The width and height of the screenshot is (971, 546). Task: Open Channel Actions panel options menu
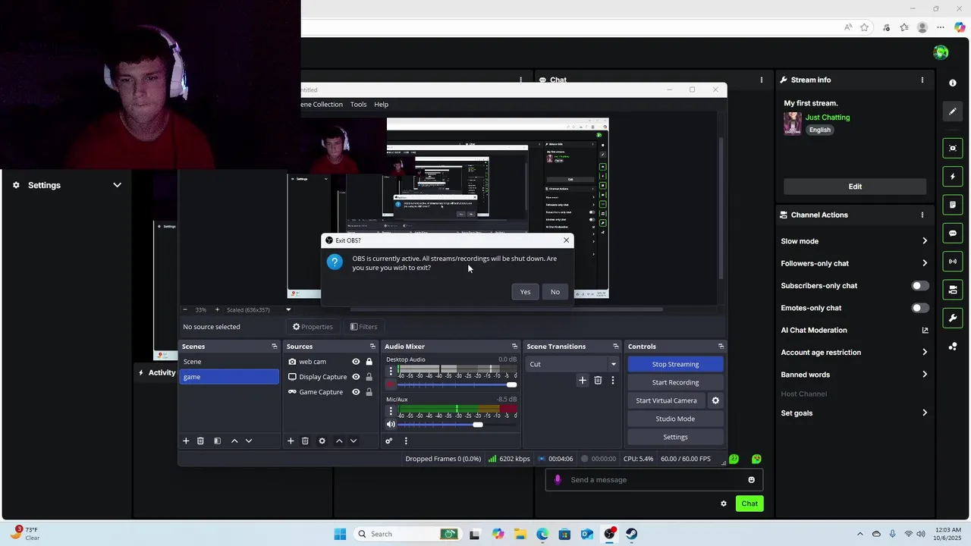922,215
